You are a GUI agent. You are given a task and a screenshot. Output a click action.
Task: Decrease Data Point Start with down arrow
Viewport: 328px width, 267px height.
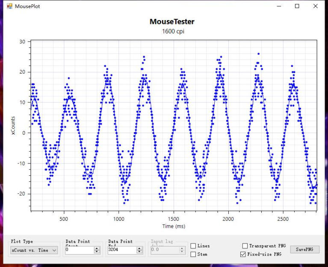(97, 252)
